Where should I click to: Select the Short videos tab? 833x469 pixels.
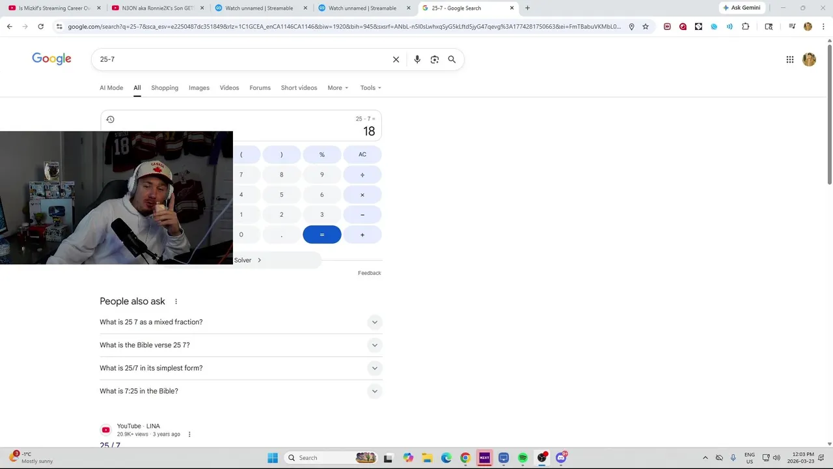pyautogui.click(x=299, y=88)
